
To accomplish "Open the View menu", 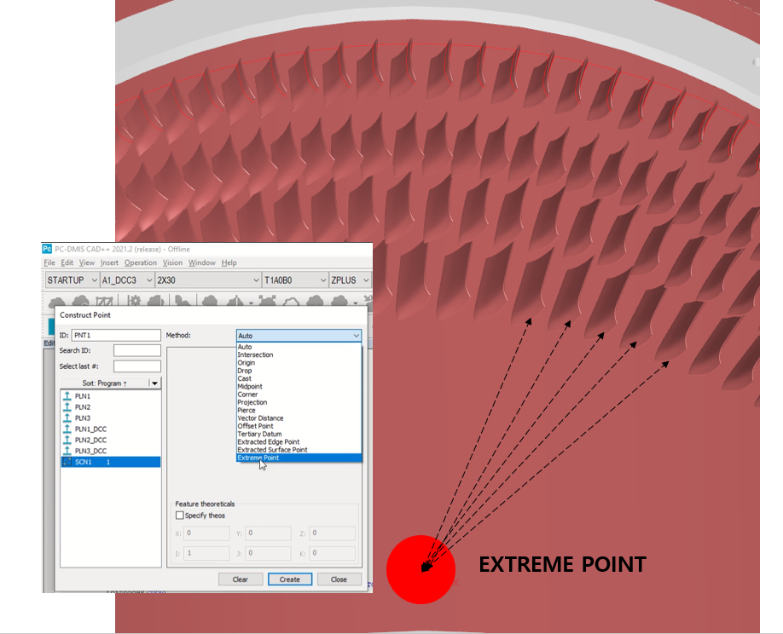I will [86, 262].
